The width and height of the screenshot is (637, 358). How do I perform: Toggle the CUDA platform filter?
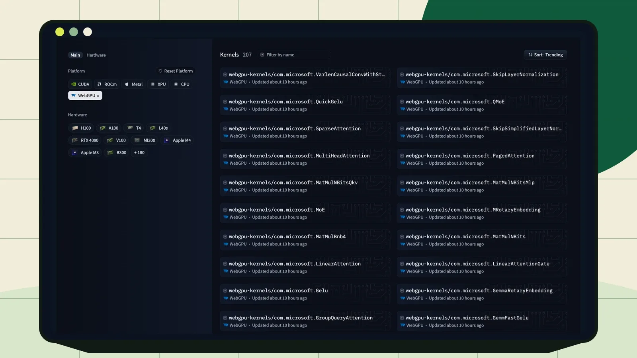click(x=80, y=84)
